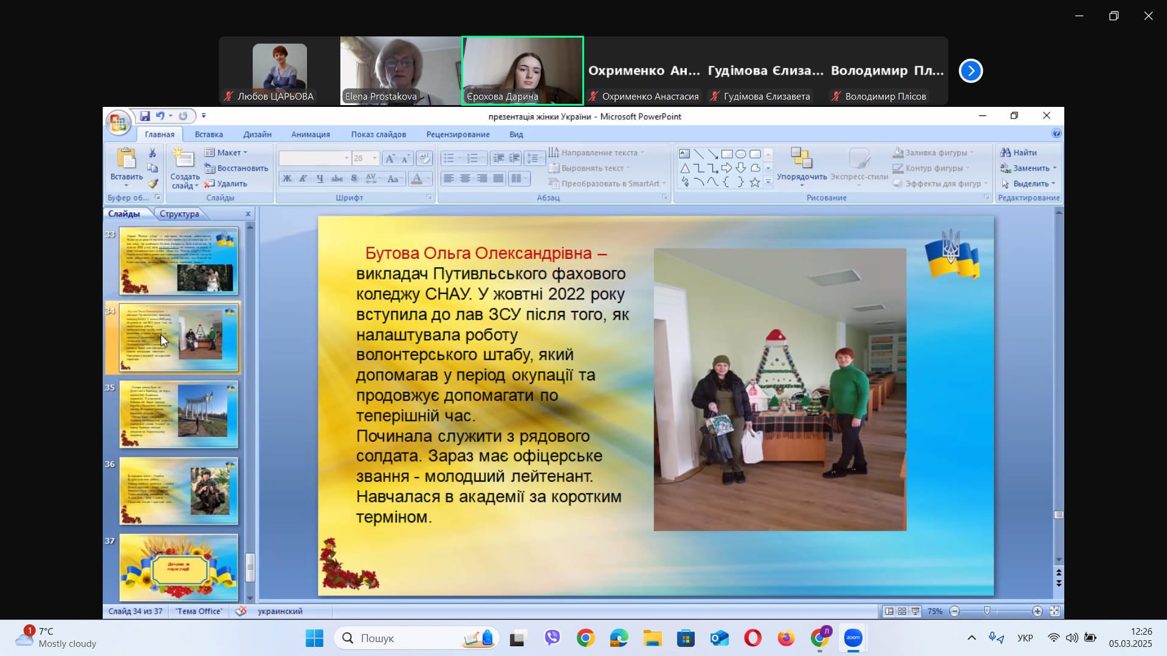Select the Format Painter brush icon

tap(153, 183)
